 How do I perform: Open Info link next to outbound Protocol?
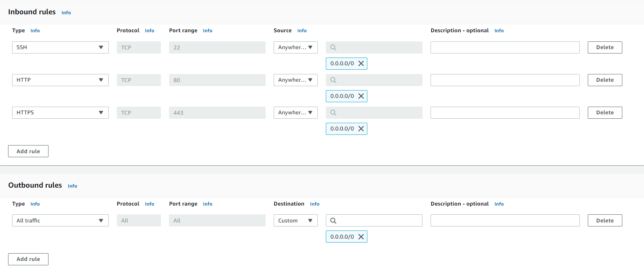pos(150,204)
